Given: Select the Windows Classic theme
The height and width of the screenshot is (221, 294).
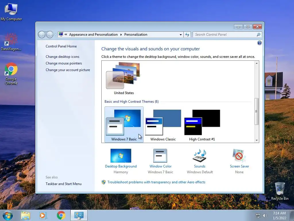Looking at the screenshot, I should pos(163,124).
